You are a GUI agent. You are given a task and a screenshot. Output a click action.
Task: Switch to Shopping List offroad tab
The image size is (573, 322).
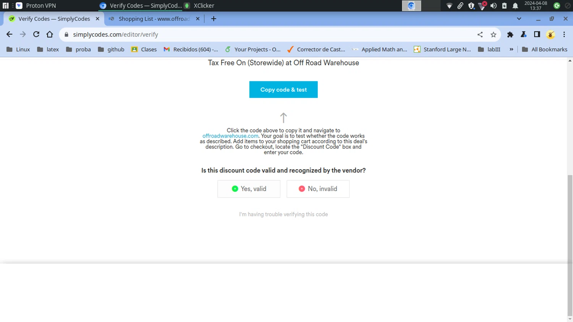pos(154,19)
